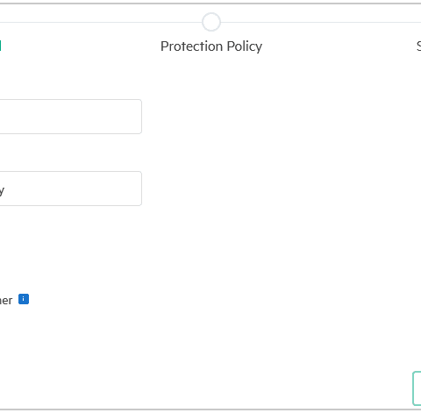Select the partially visible button at dialog's bottom edge
Screen dimensions: 421x413
pyautogui.click(x=417, y=388)
